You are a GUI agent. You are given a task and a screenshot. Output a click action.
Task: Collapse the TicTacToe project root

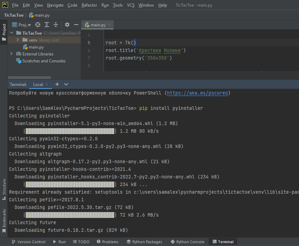pyautogui.click(x=12, y=33)
